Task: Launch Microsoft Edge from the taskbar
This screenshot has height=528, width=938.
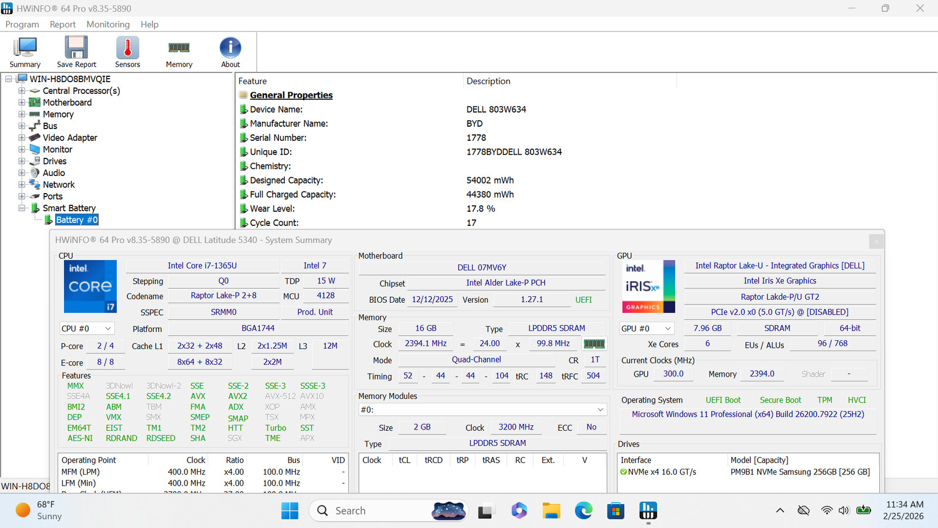Action: coord(583,511)
